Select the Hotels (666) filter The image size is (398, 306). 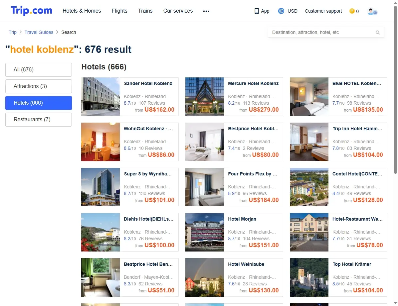[39, 103]
